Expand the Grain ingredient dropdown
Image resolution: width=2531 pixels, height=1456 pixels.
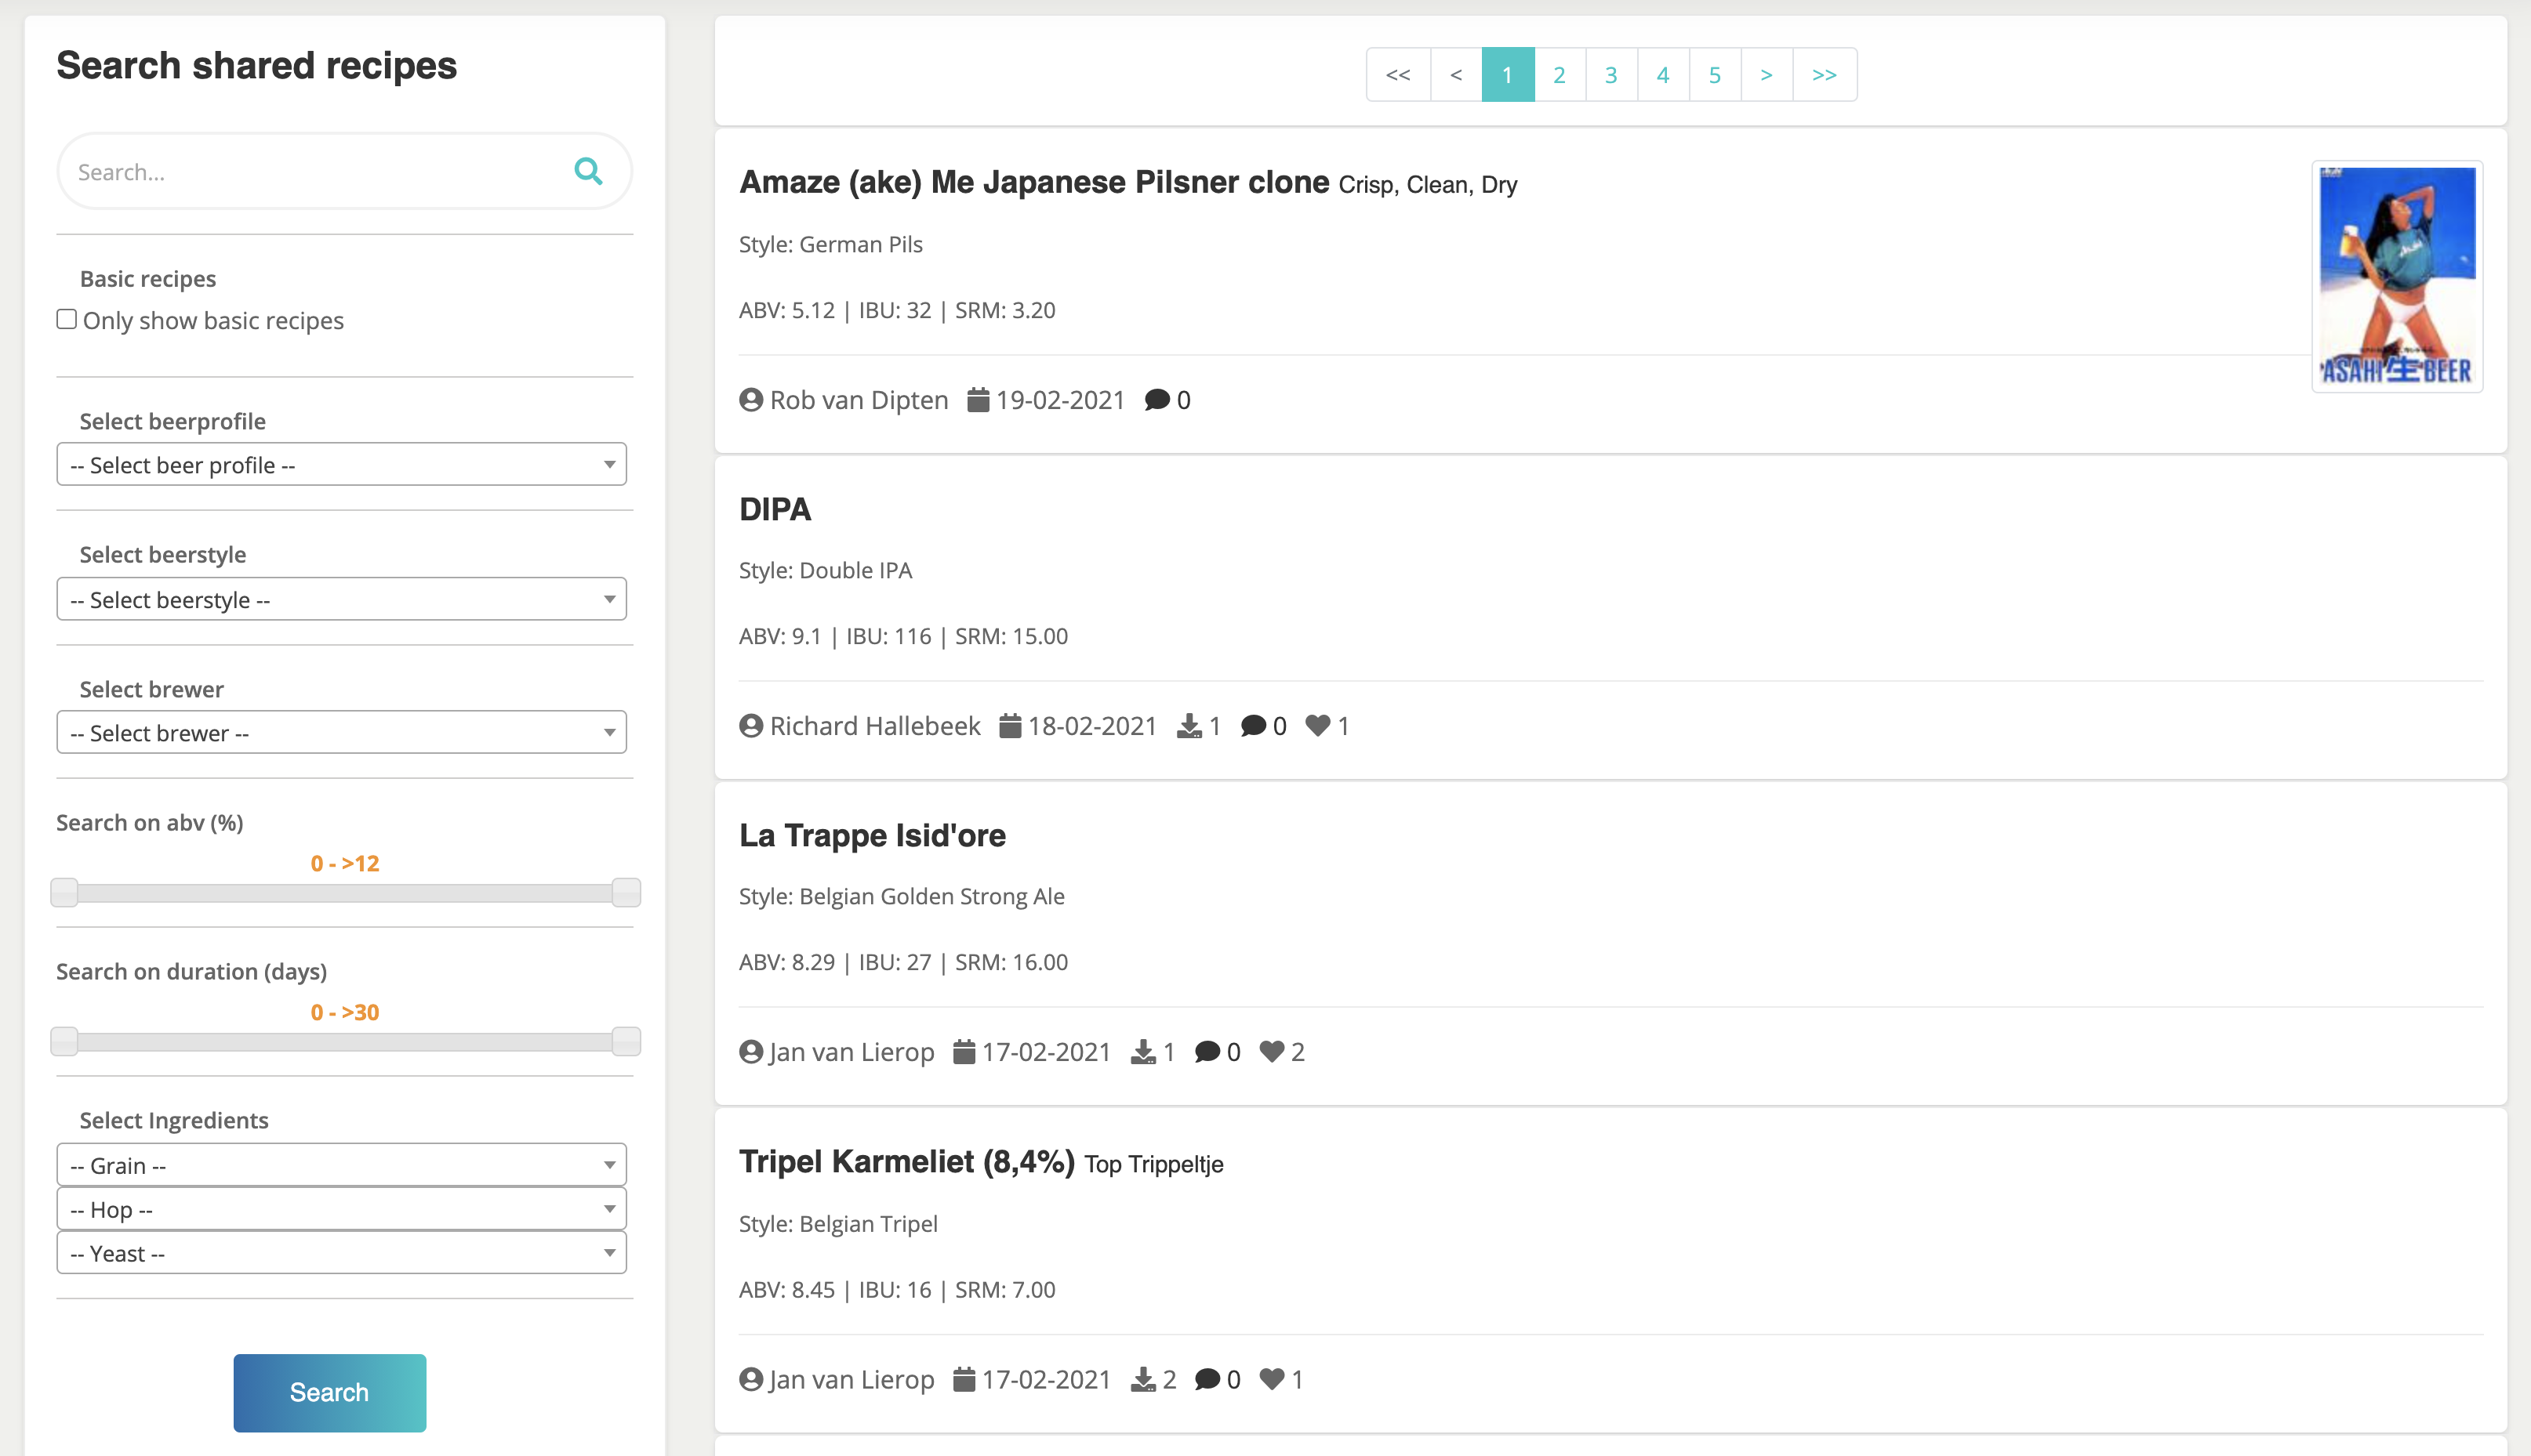pyautogui.click(x=341, y=1165)
